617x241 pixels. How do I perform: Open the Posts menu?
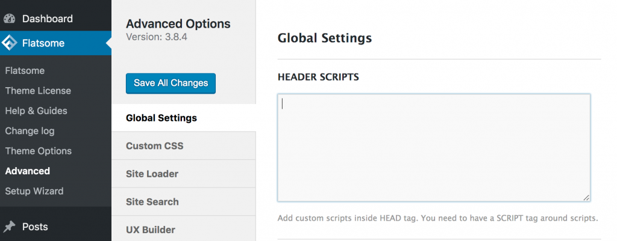tap(55, 227)
